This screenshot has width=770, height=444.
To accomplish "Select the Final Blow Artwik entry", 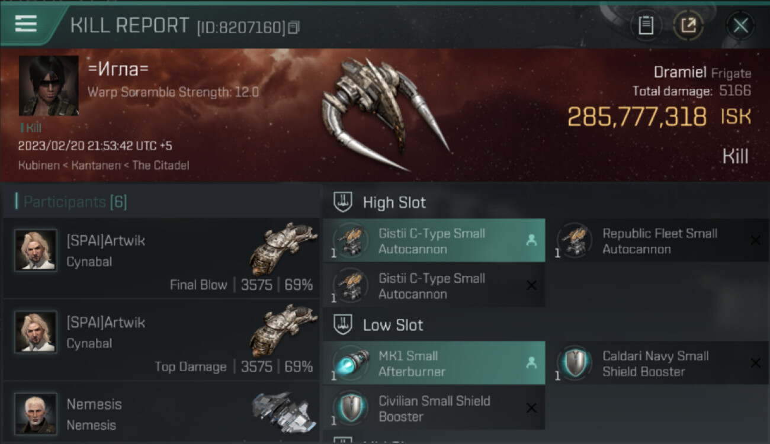I will (x=161, y=258).
